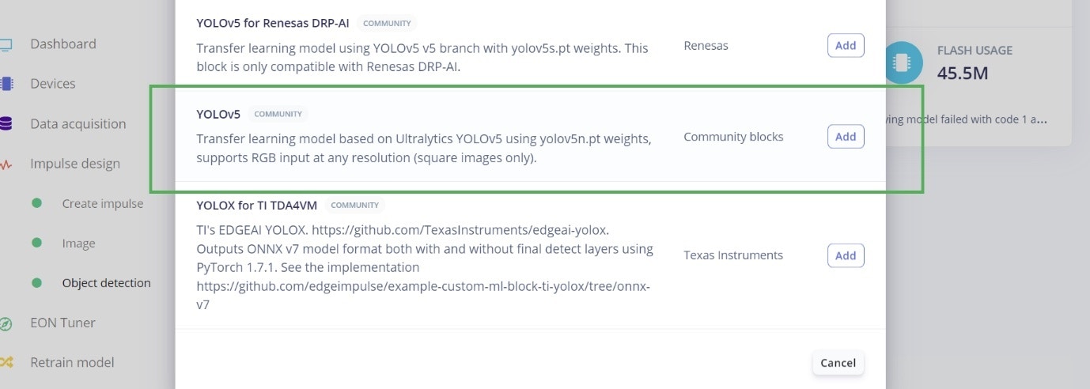Click the Dashboard monitor icon

pos(6,44)
